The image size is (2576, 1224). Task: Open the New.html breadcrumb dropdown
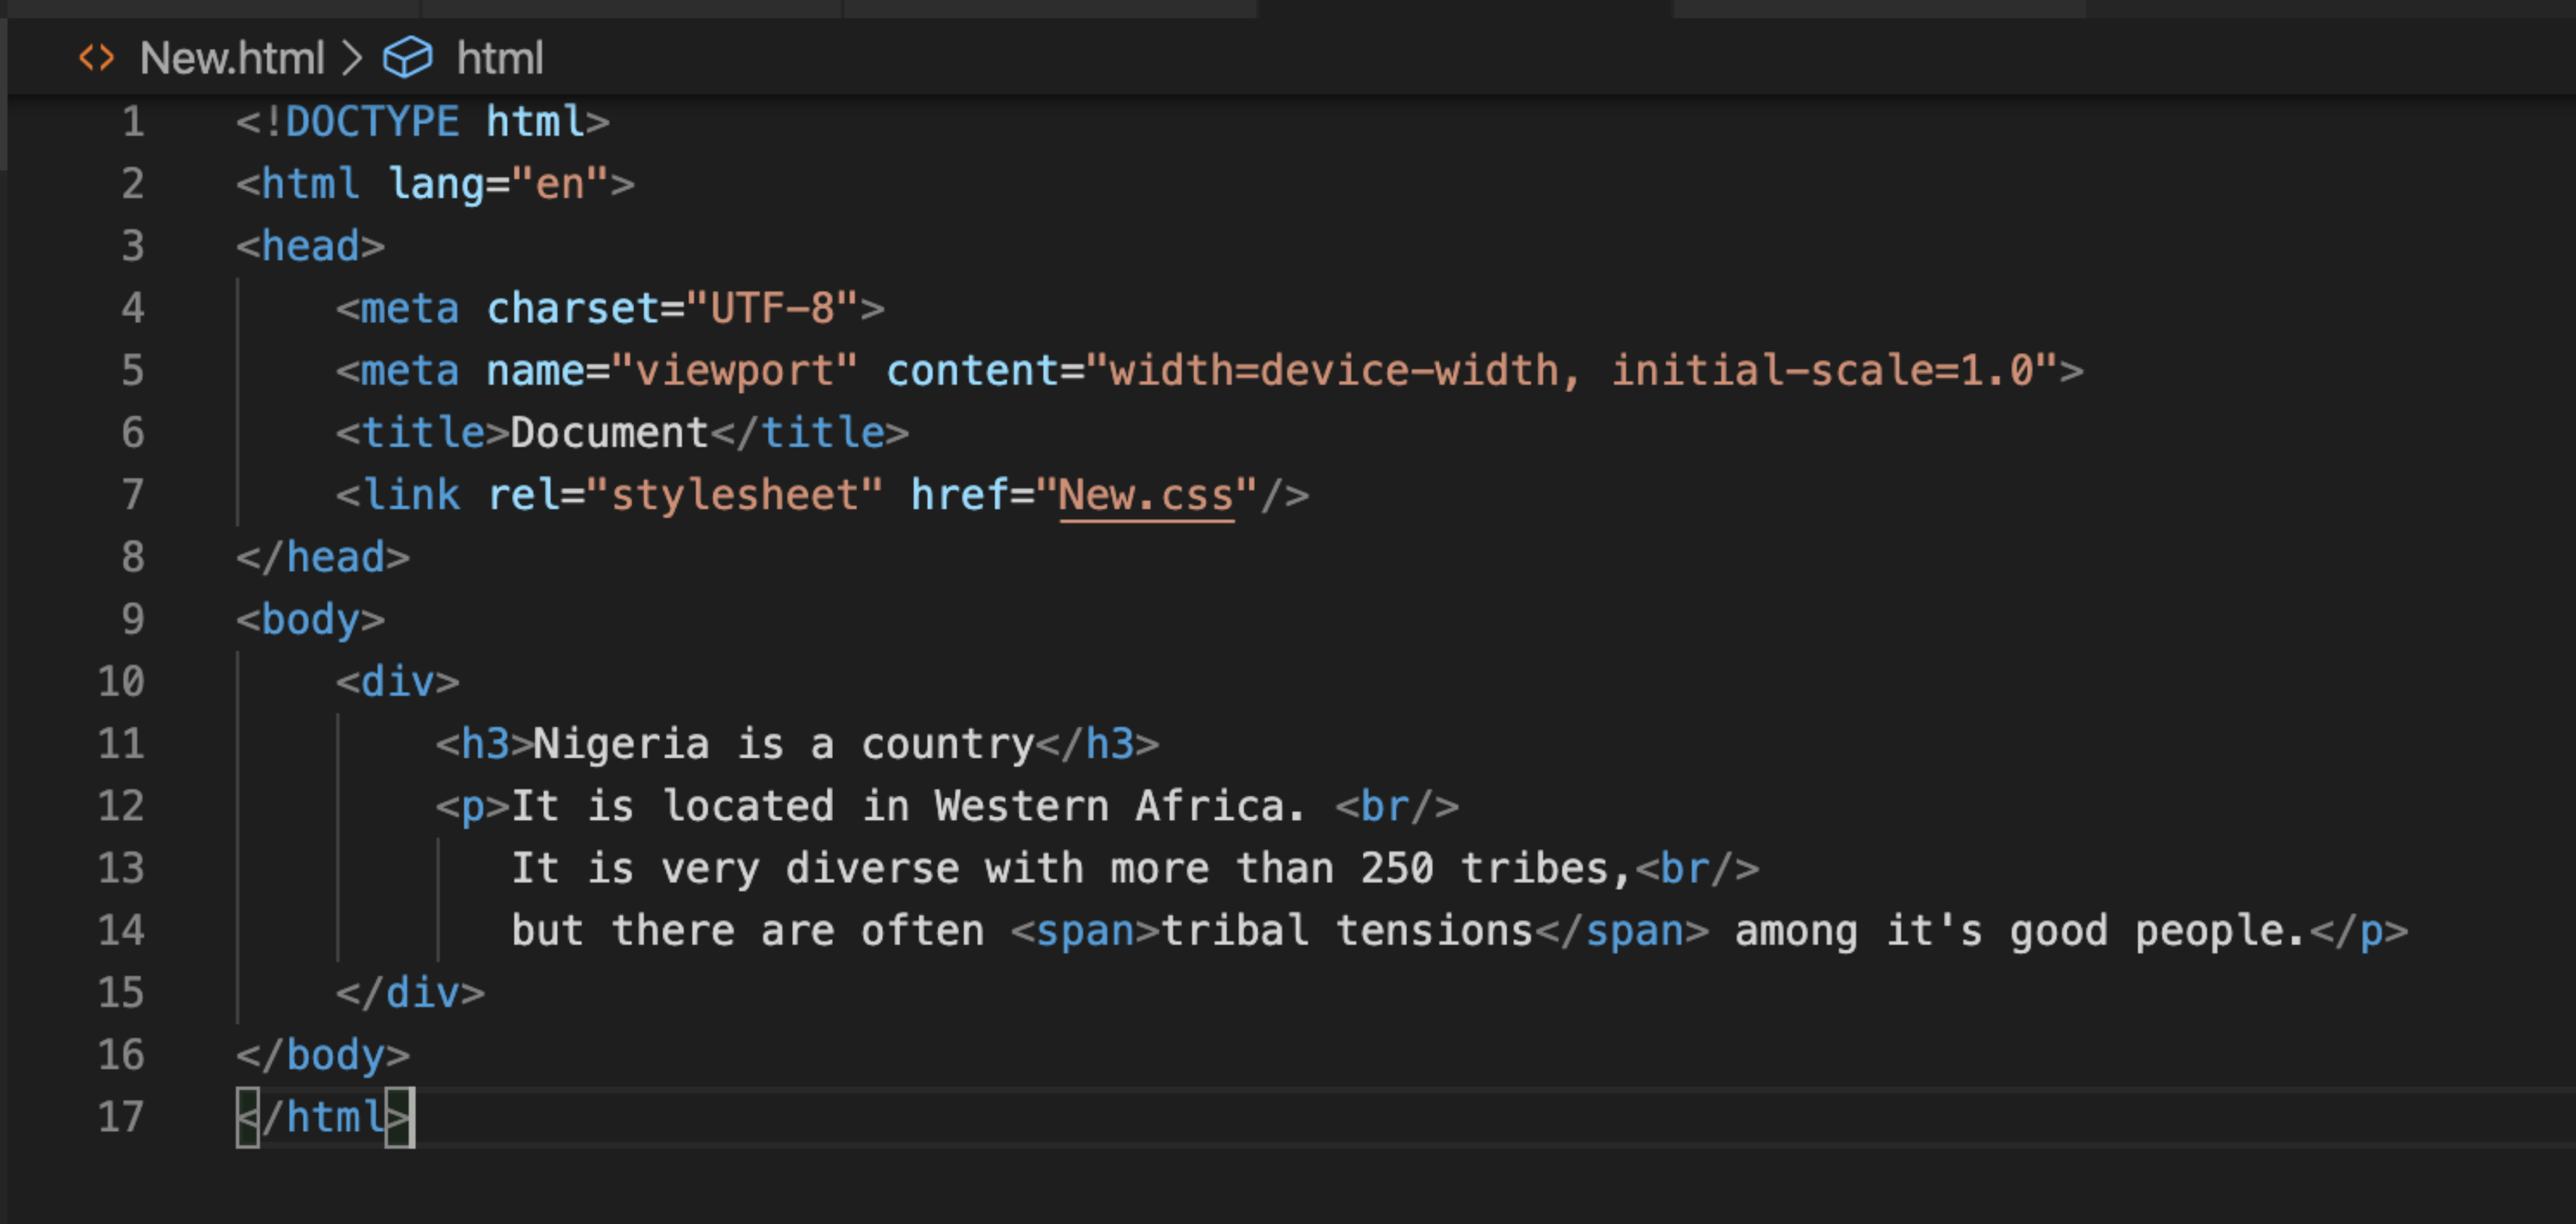[x=231, y=58]
